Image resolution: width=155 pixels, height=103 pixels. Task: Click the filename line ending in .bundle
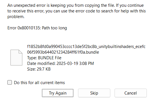[x=63, y=52]
